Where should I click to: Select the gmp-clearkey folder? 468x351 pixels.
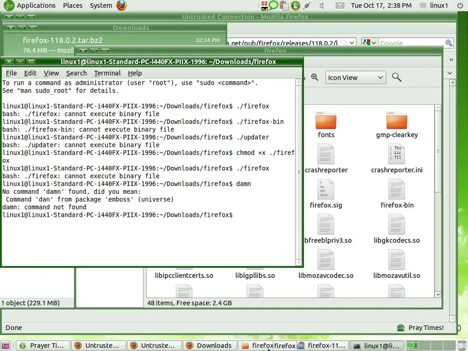[397, 125]
